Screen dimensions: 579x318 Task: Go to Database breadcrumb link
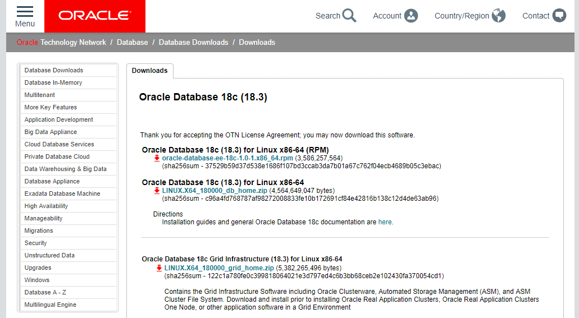[132, 43]
